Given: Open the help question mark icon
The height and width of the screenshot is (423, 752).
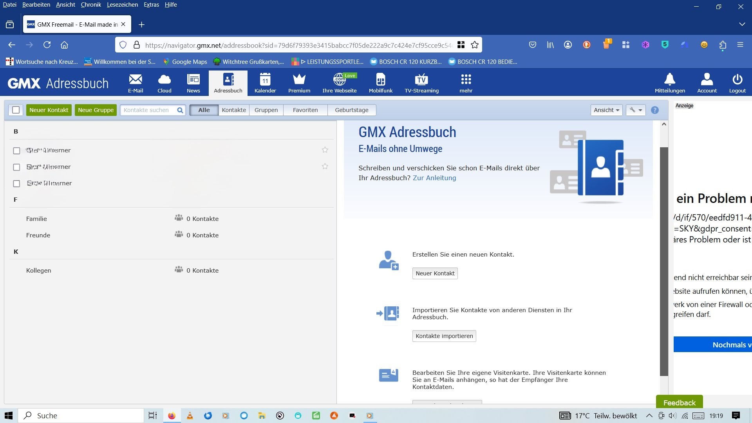Looking at the screenshot, I should pyautogui.click(x=655, y=110).
